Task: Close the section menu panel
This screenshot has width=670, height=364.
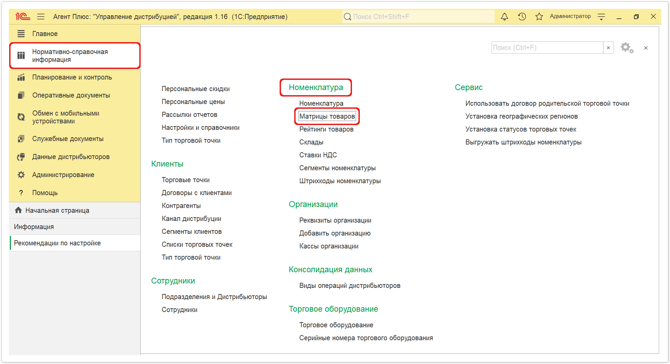Action: coord(646,48)
